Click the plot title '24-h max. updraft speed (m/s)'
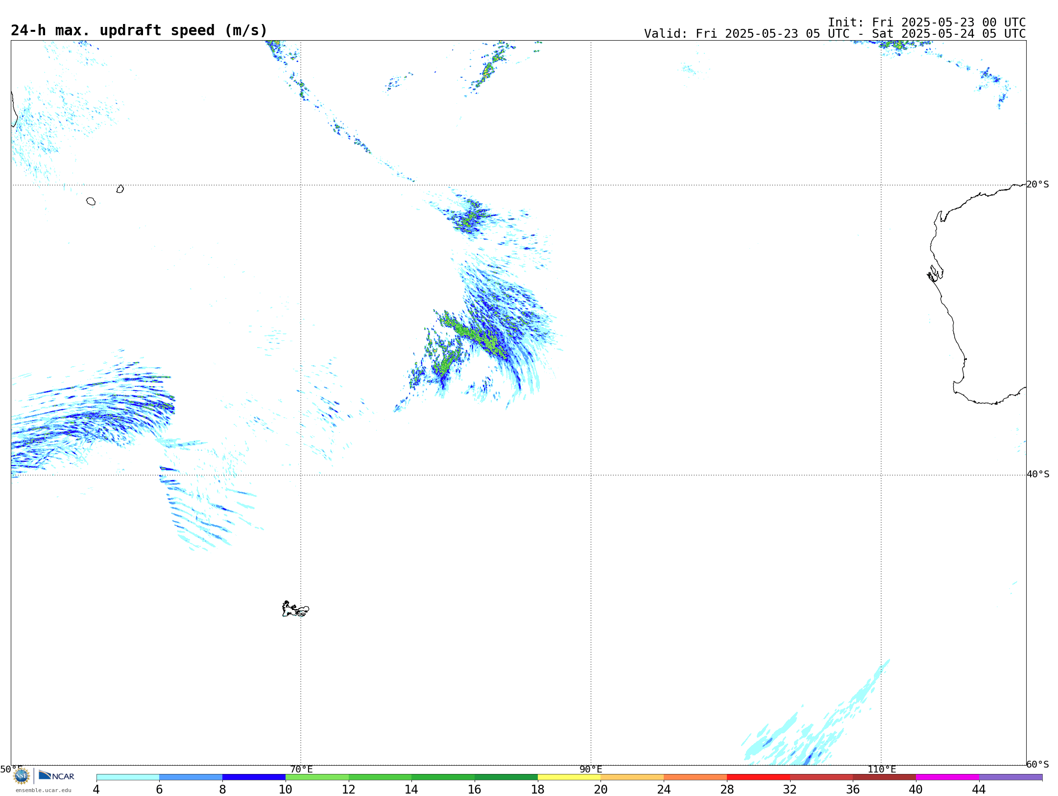The image size is (1058, 796). click(x=139, y=30)
